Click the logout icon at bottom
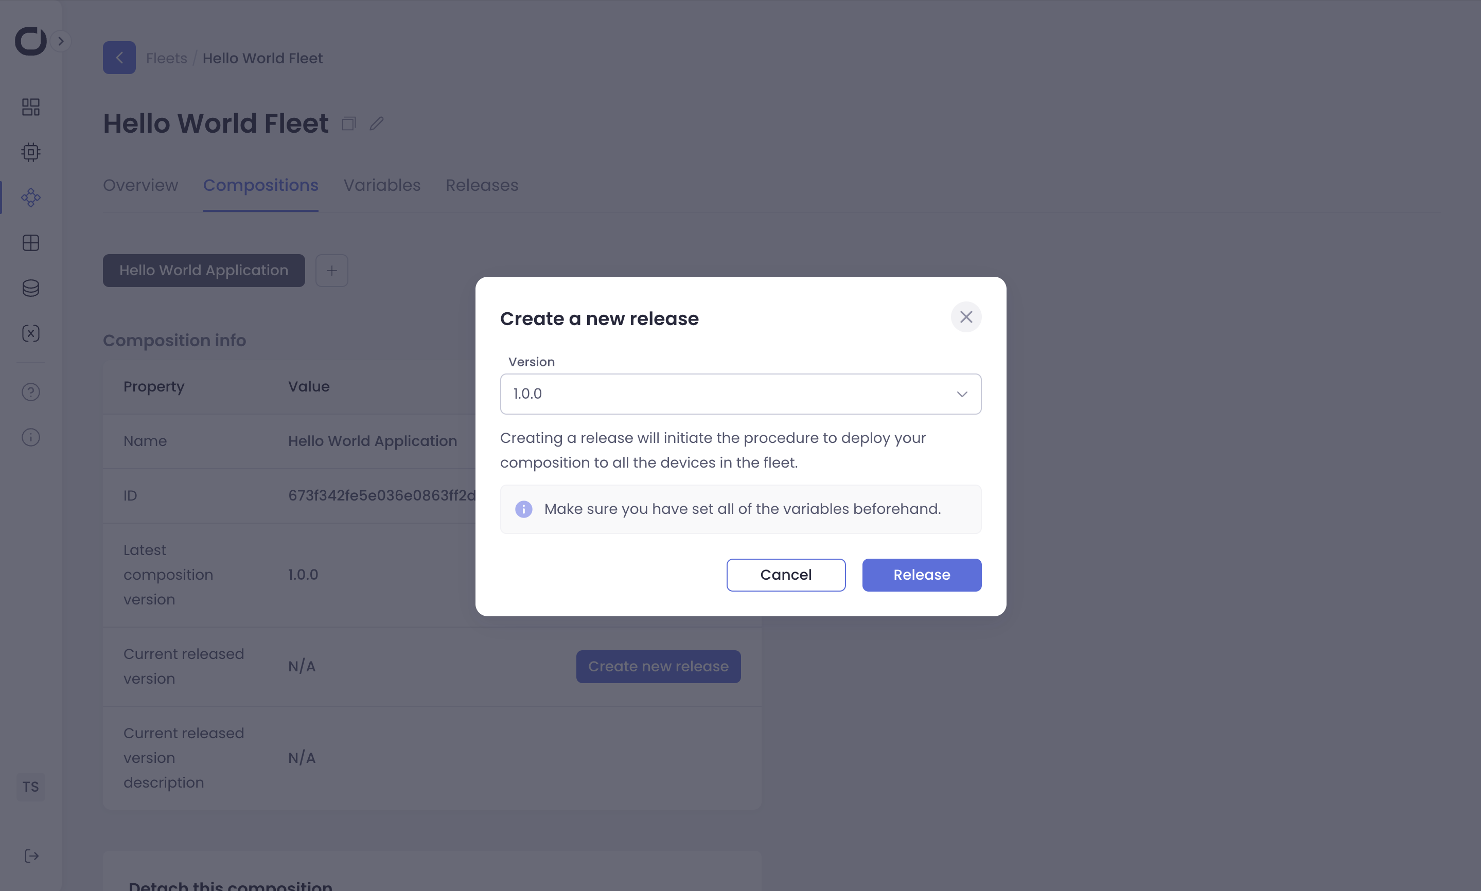 click(x=32, y=856)
